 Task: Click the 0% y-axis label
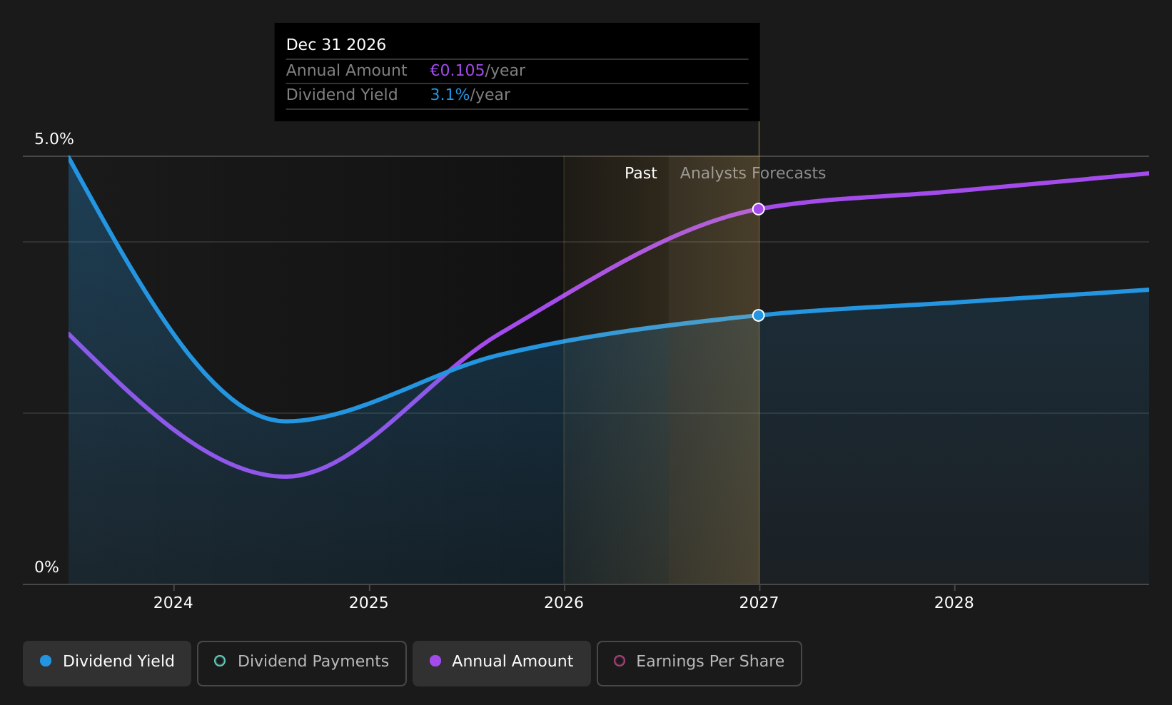[x=47, y=567]
